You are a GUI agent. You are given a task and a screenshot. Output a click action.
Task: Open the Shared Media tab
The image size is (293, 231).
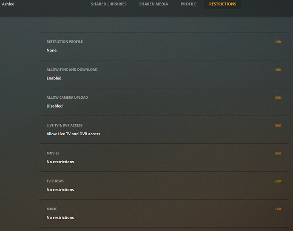click(154, 4)
